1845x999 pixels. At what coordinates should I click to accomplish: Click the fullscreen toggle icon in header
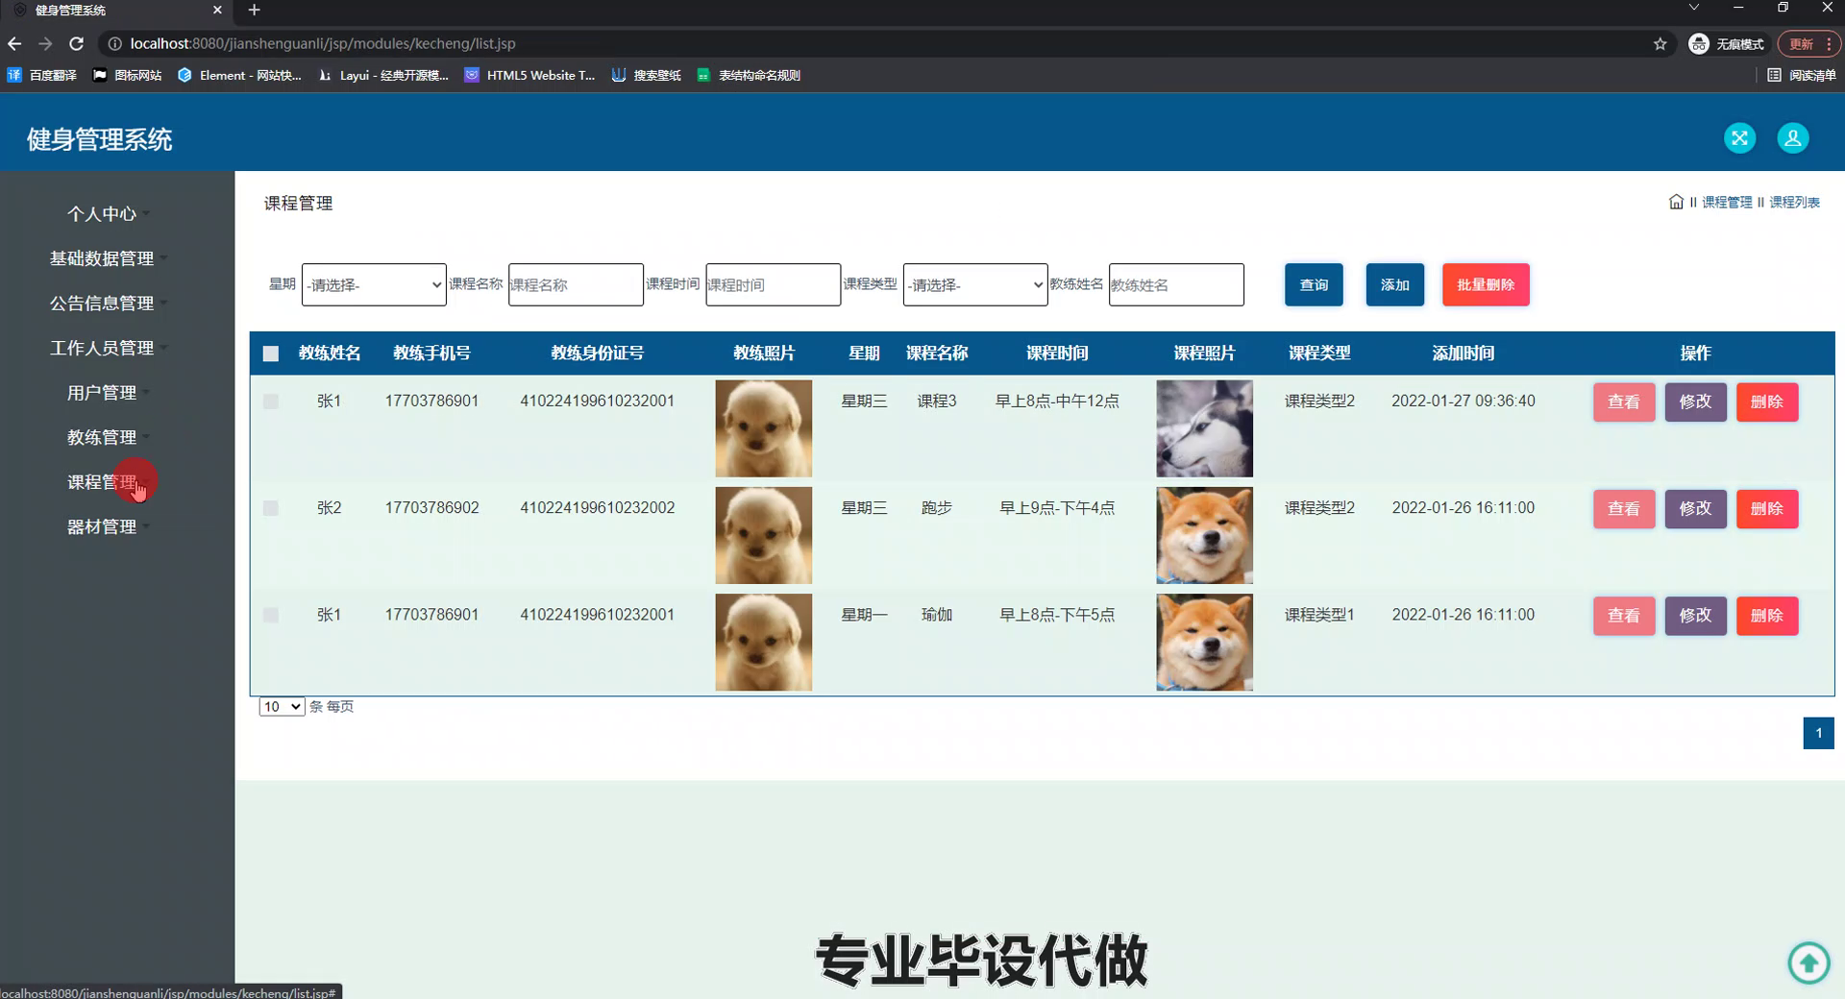coord(1739,138)
